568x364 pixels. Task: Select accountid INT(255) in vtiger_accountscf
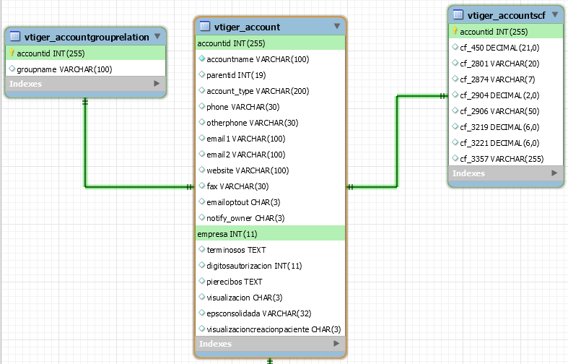[x=506, y=32]
